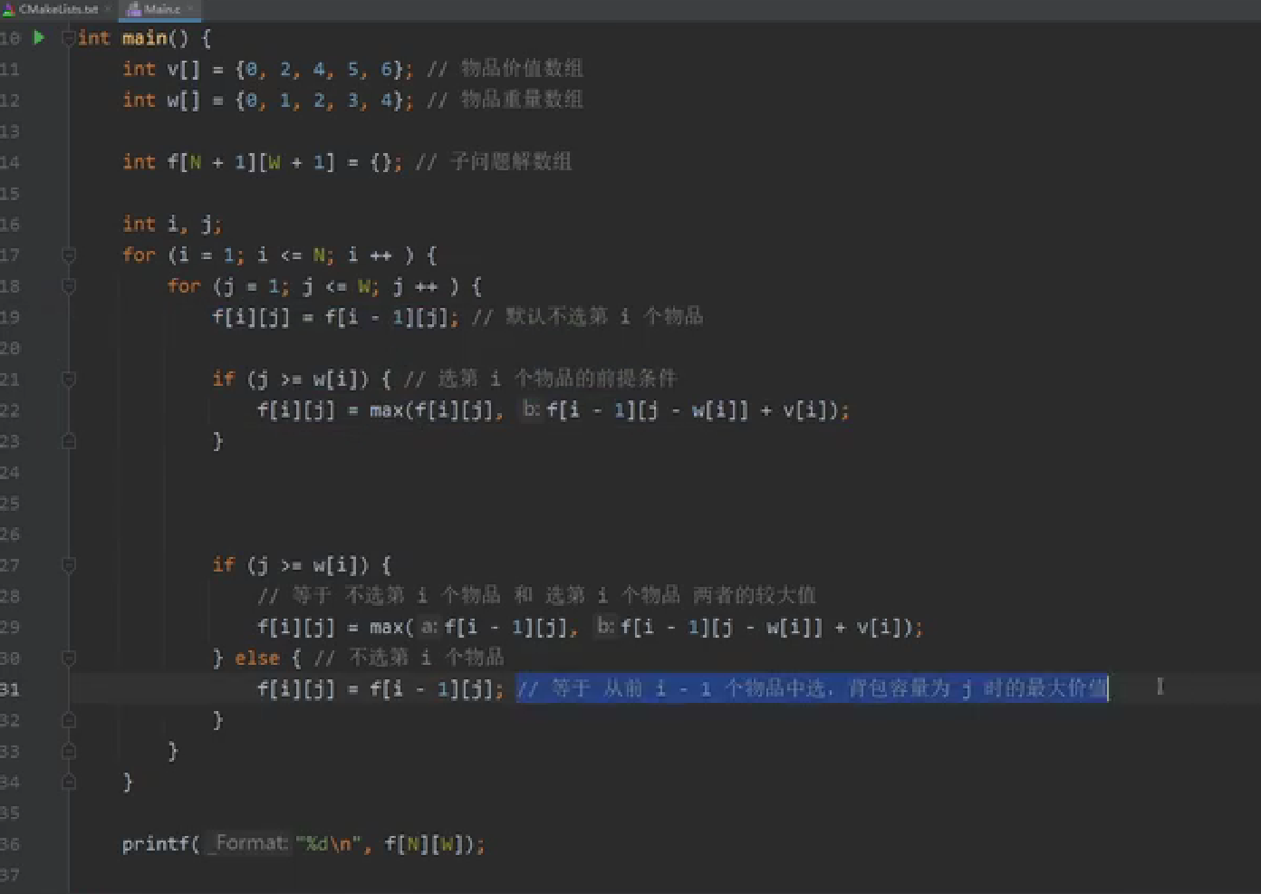This screenshot has width=1261, height=894.
Task: Click the fold end marker on line 23
Action: tap(68, 441)
